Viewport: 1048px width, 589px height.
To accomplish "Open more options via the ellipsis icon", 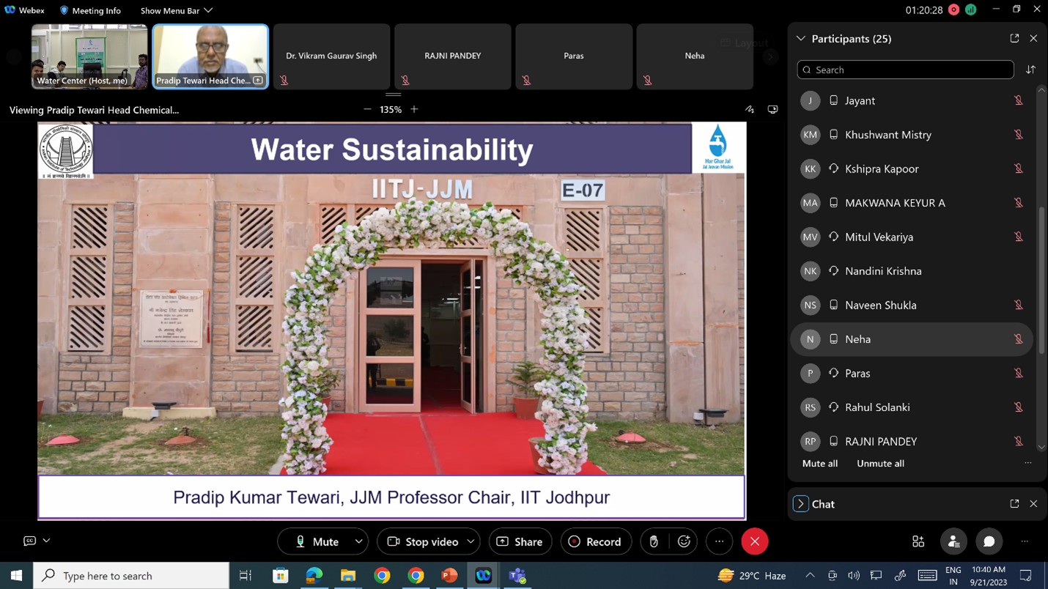I will [x=719, y=541].
